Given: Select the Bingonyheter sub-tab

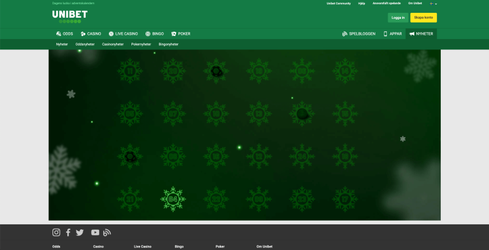Looking at the screenshot, I should [169, 44].
